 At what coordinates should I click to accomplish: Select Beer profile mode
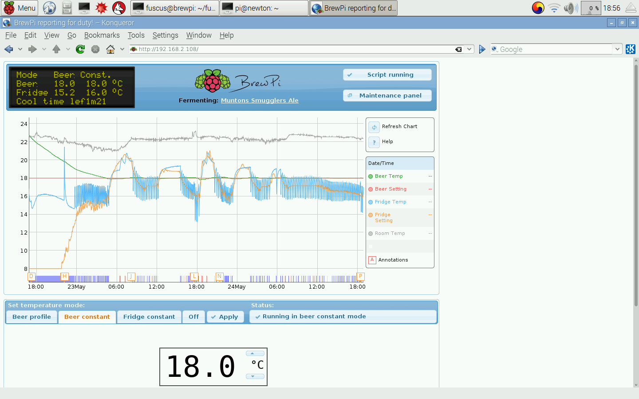32,317
